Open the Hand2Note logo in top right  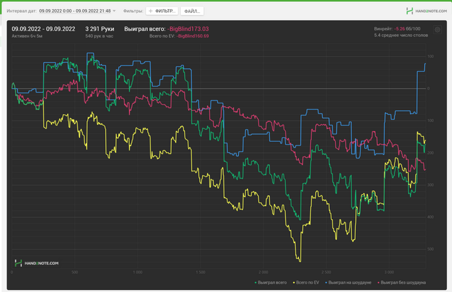coord(426,11)
